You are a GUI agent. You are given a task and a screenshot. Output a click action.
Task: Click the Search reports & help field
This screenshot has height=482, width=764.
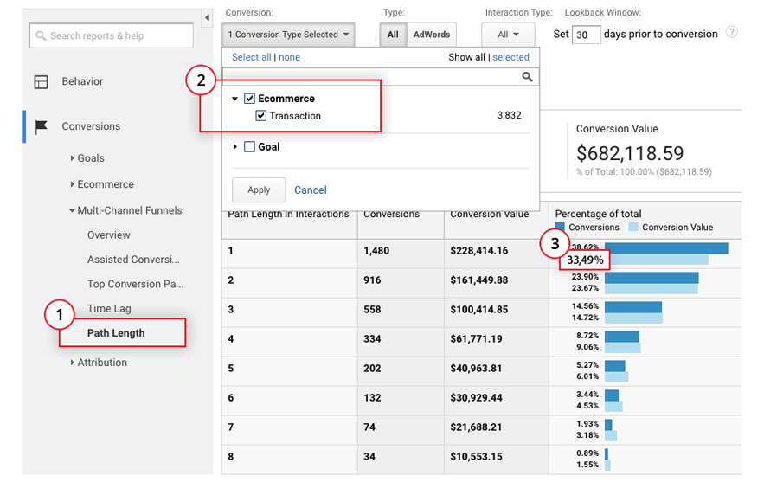(112, 35)
